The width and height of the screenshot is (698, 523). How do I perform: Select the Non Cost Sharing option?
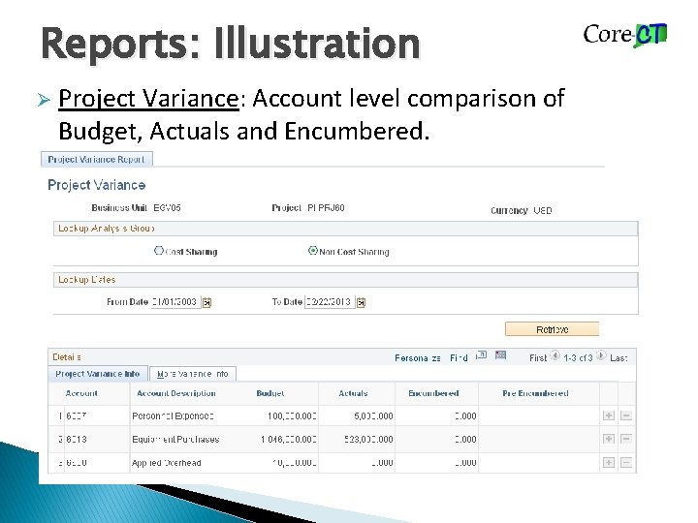(312, 251)
